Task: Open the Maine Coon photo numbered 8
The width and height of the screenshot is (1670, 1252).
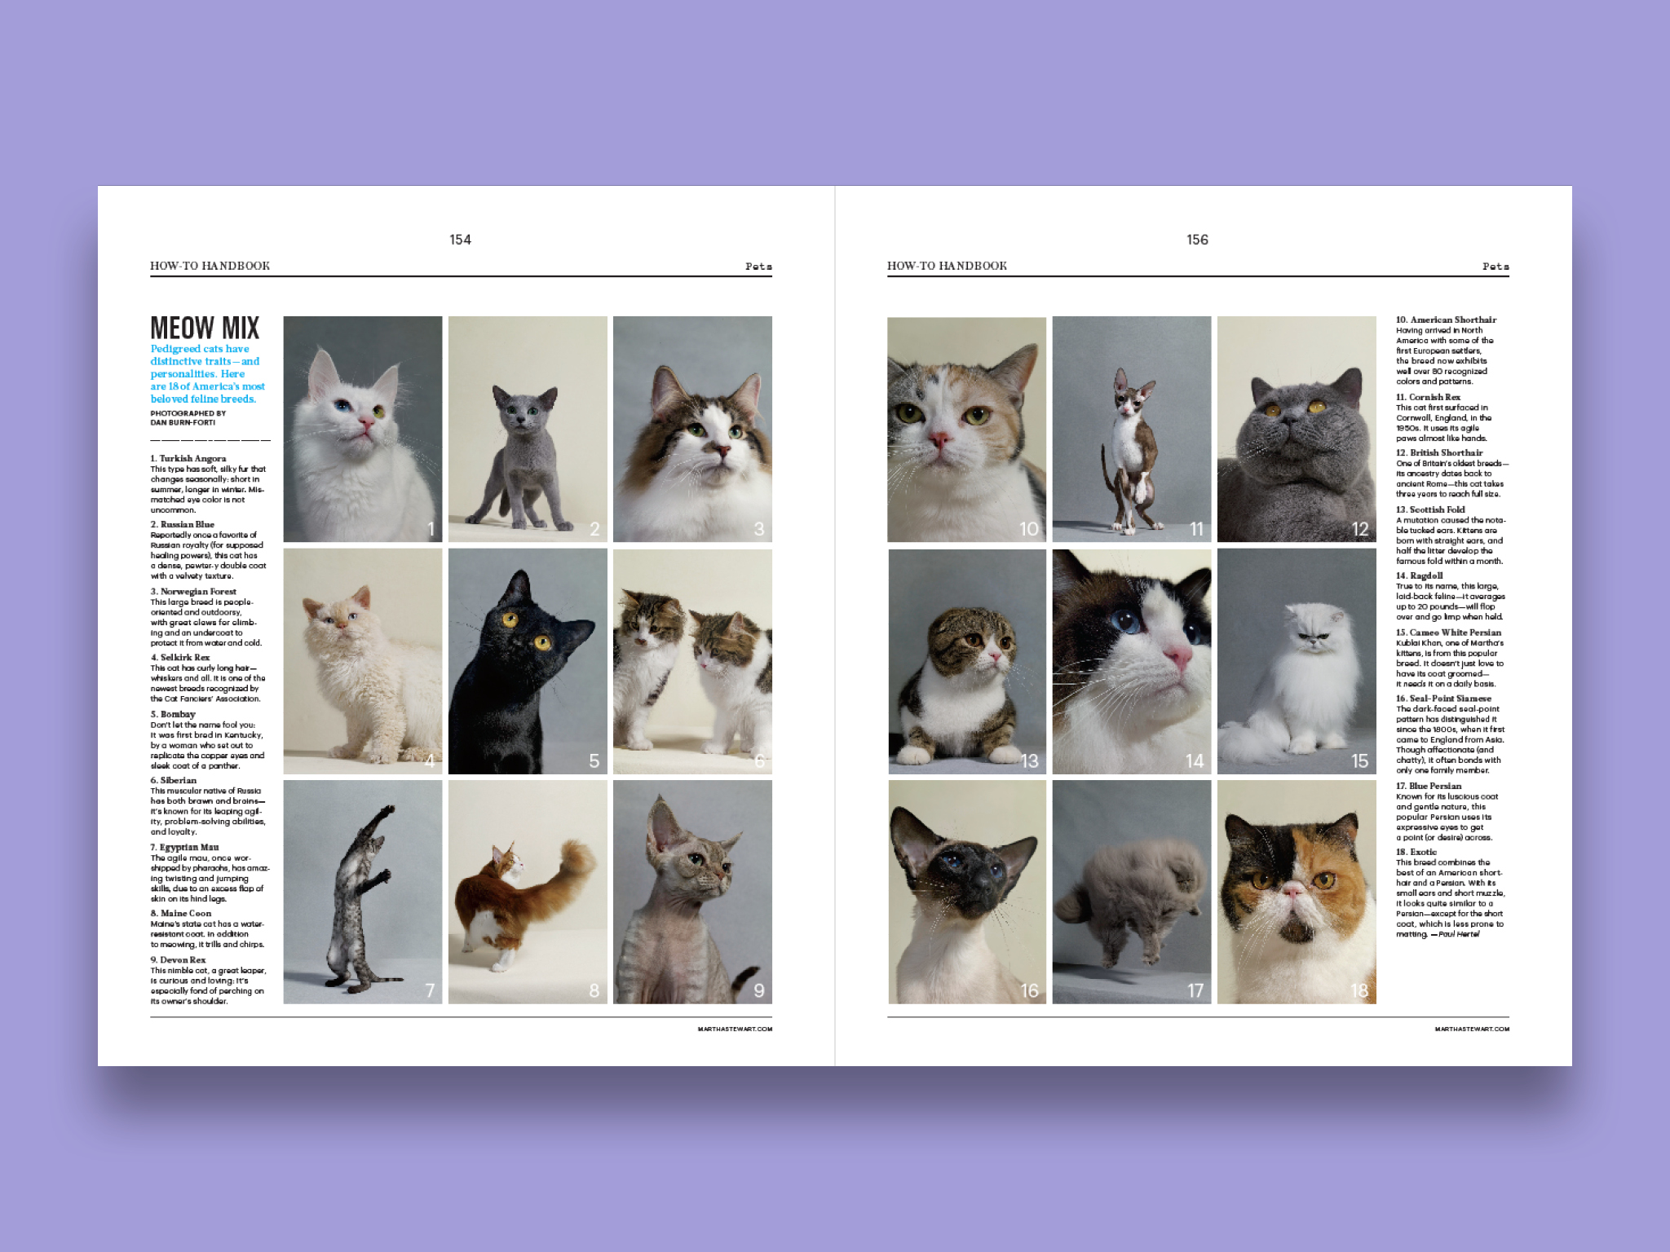Action: [528, 892]
